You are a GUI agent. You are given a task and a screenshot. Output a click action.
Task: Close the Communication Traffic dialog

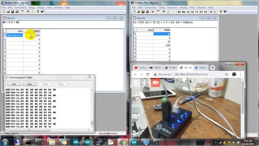(x=89, y=77)
